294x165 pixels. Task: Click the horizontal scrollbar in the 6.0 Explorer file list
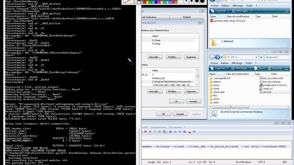pyautogui.click(x=231, y=107)
